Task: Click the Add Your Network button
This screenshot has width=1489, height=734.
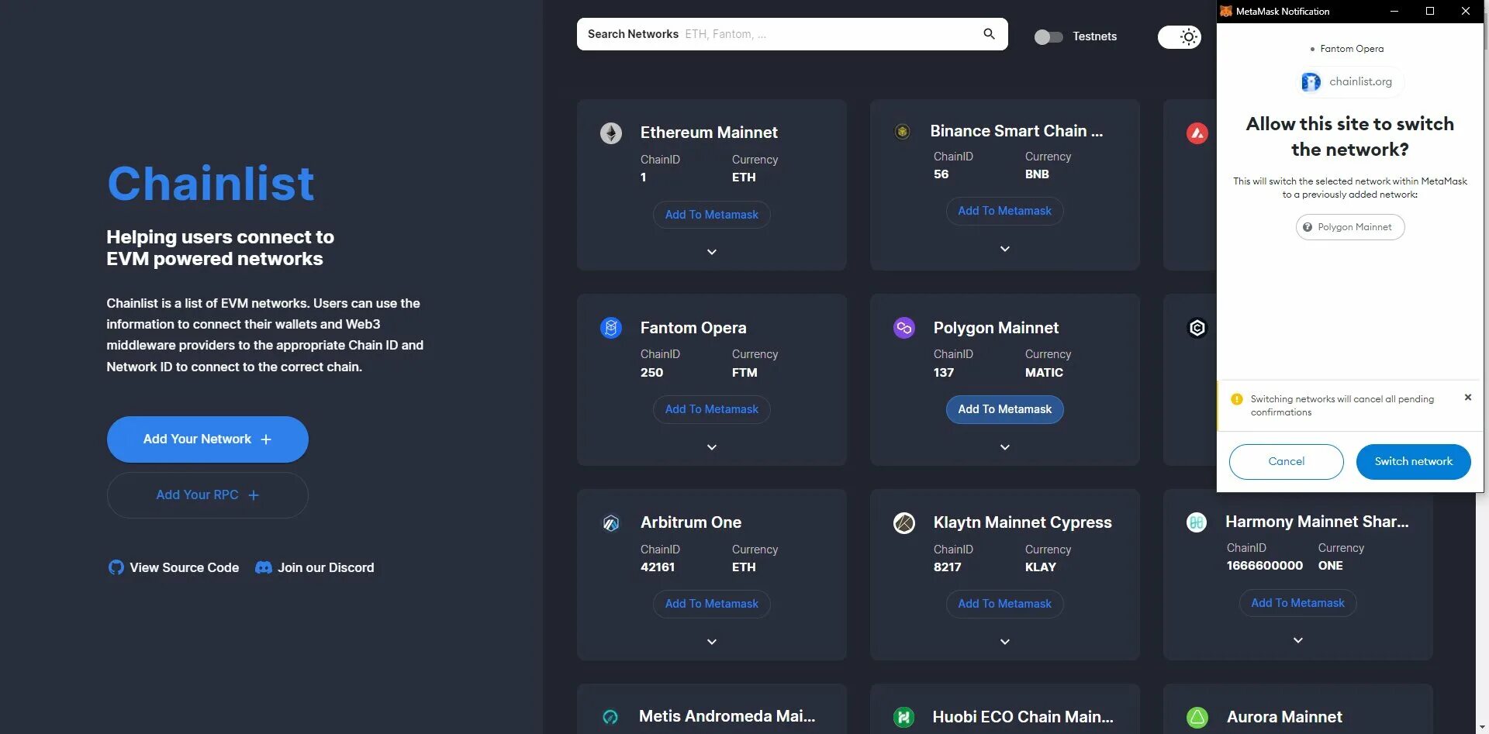Action: tap(207, 439)
